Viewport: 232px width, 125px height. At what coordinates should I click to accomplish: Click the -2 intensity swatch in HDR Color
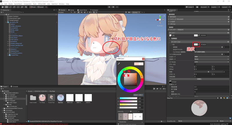pyautogui.click(x=121, y=117)
